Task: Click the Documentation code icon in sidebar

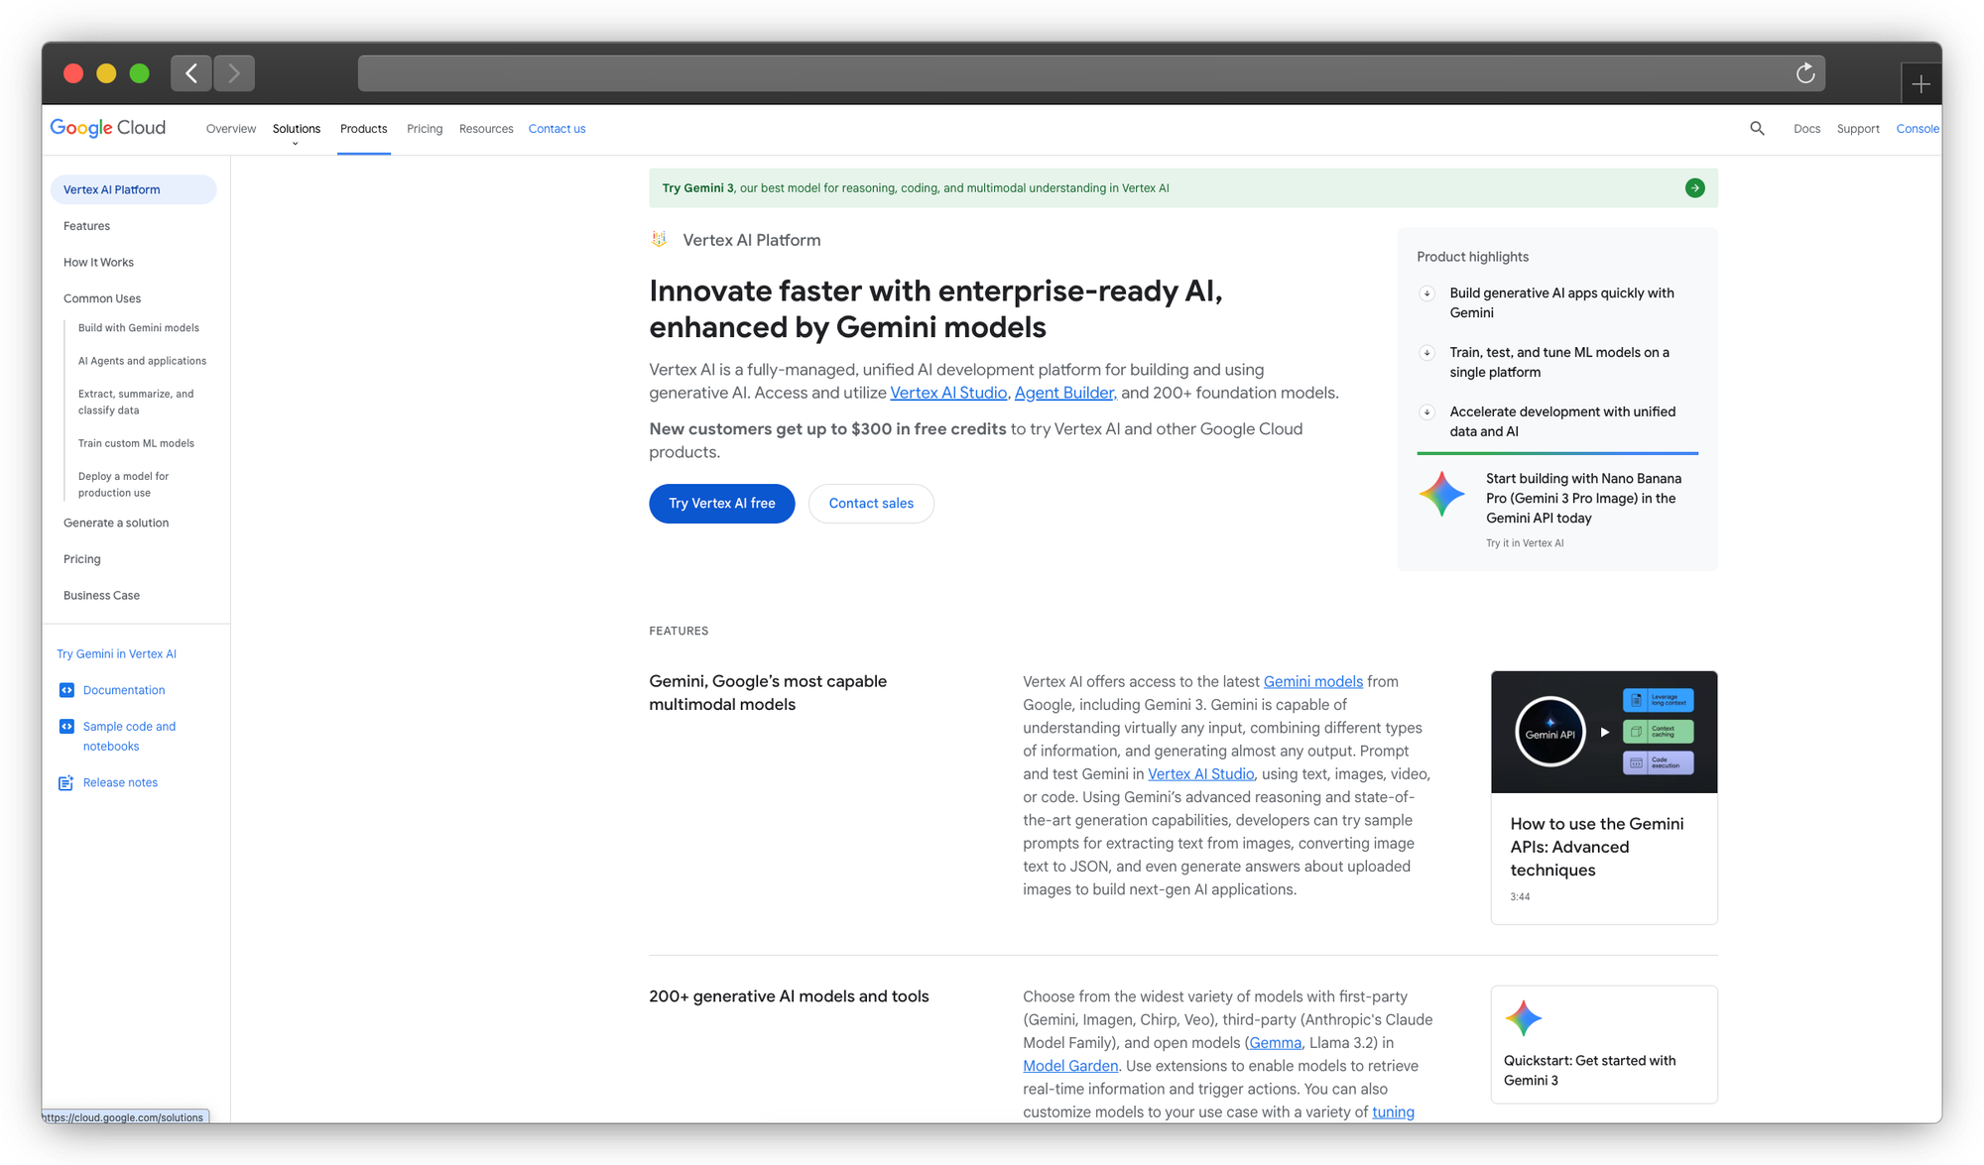Action: (x=66, y=690)
